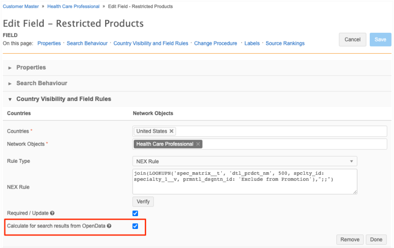Click help icon beside Required / Update

click(52, 213)
